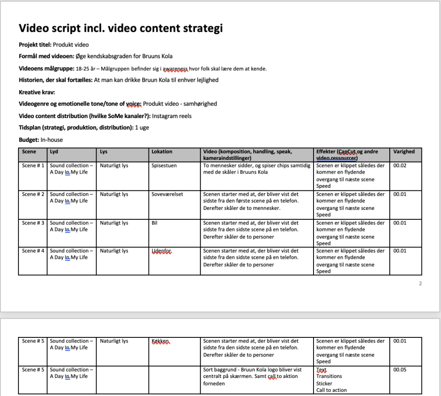Click the text 'To mennesker sidder, og spiser chips samtidig'
The height and width of the screenshot is (396, 441).
tap(257, 165)
